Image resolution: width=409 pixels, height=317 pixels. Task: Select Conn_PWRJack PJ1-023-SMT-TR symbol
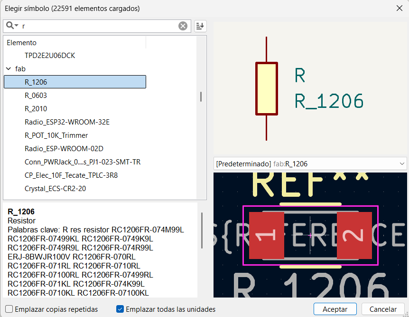click(83, 162)
